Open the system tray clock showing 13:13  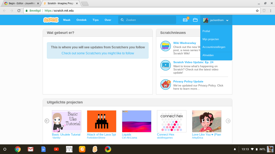pyautogui.click(x=245, y=149)
